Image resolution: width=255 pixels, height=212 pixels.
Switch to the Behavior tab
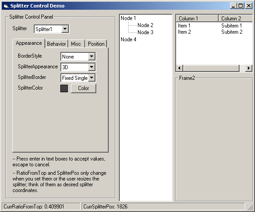[56, 44]
